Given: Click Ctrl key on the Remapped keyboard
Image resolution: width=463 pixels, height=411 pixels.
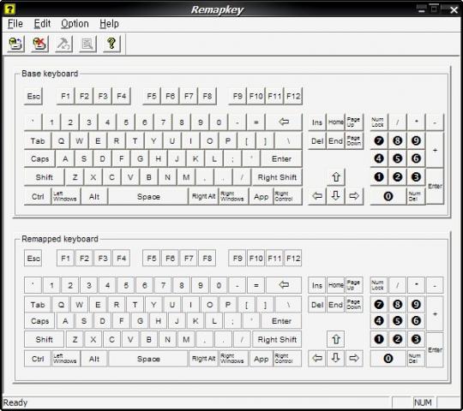Looking at the screenshot, I should (38, 359).
